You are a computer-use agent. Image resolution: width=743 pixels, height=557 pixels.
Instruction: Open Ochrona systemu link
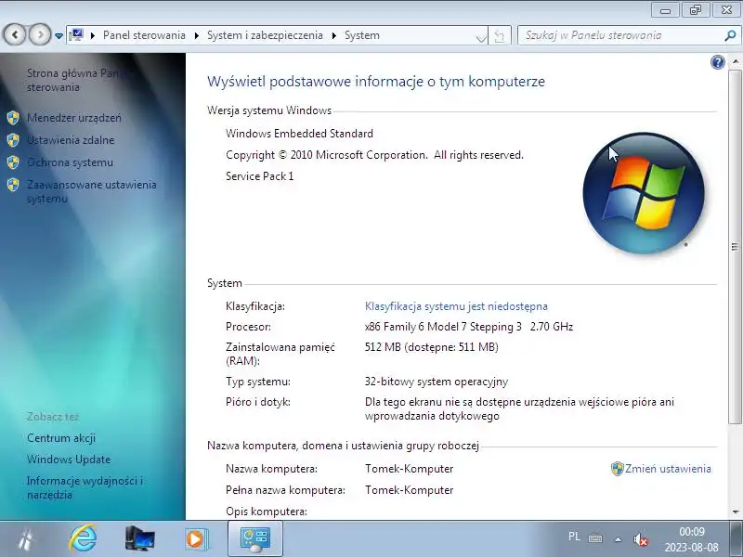[71, 162]
